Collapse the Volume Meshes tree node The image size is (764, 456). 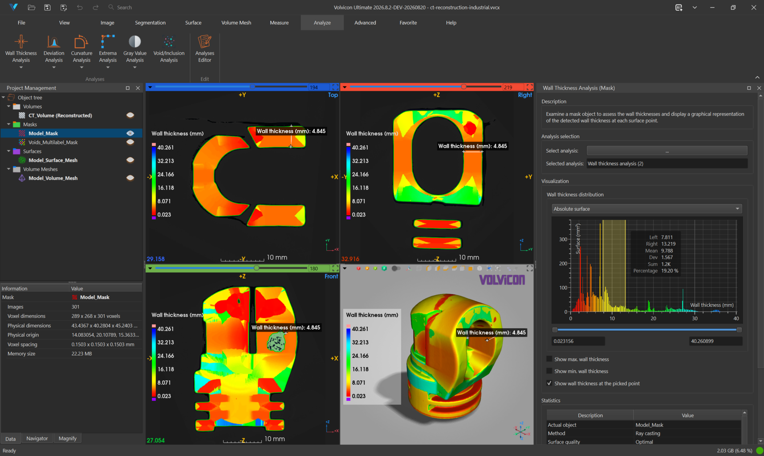point(8,169)
